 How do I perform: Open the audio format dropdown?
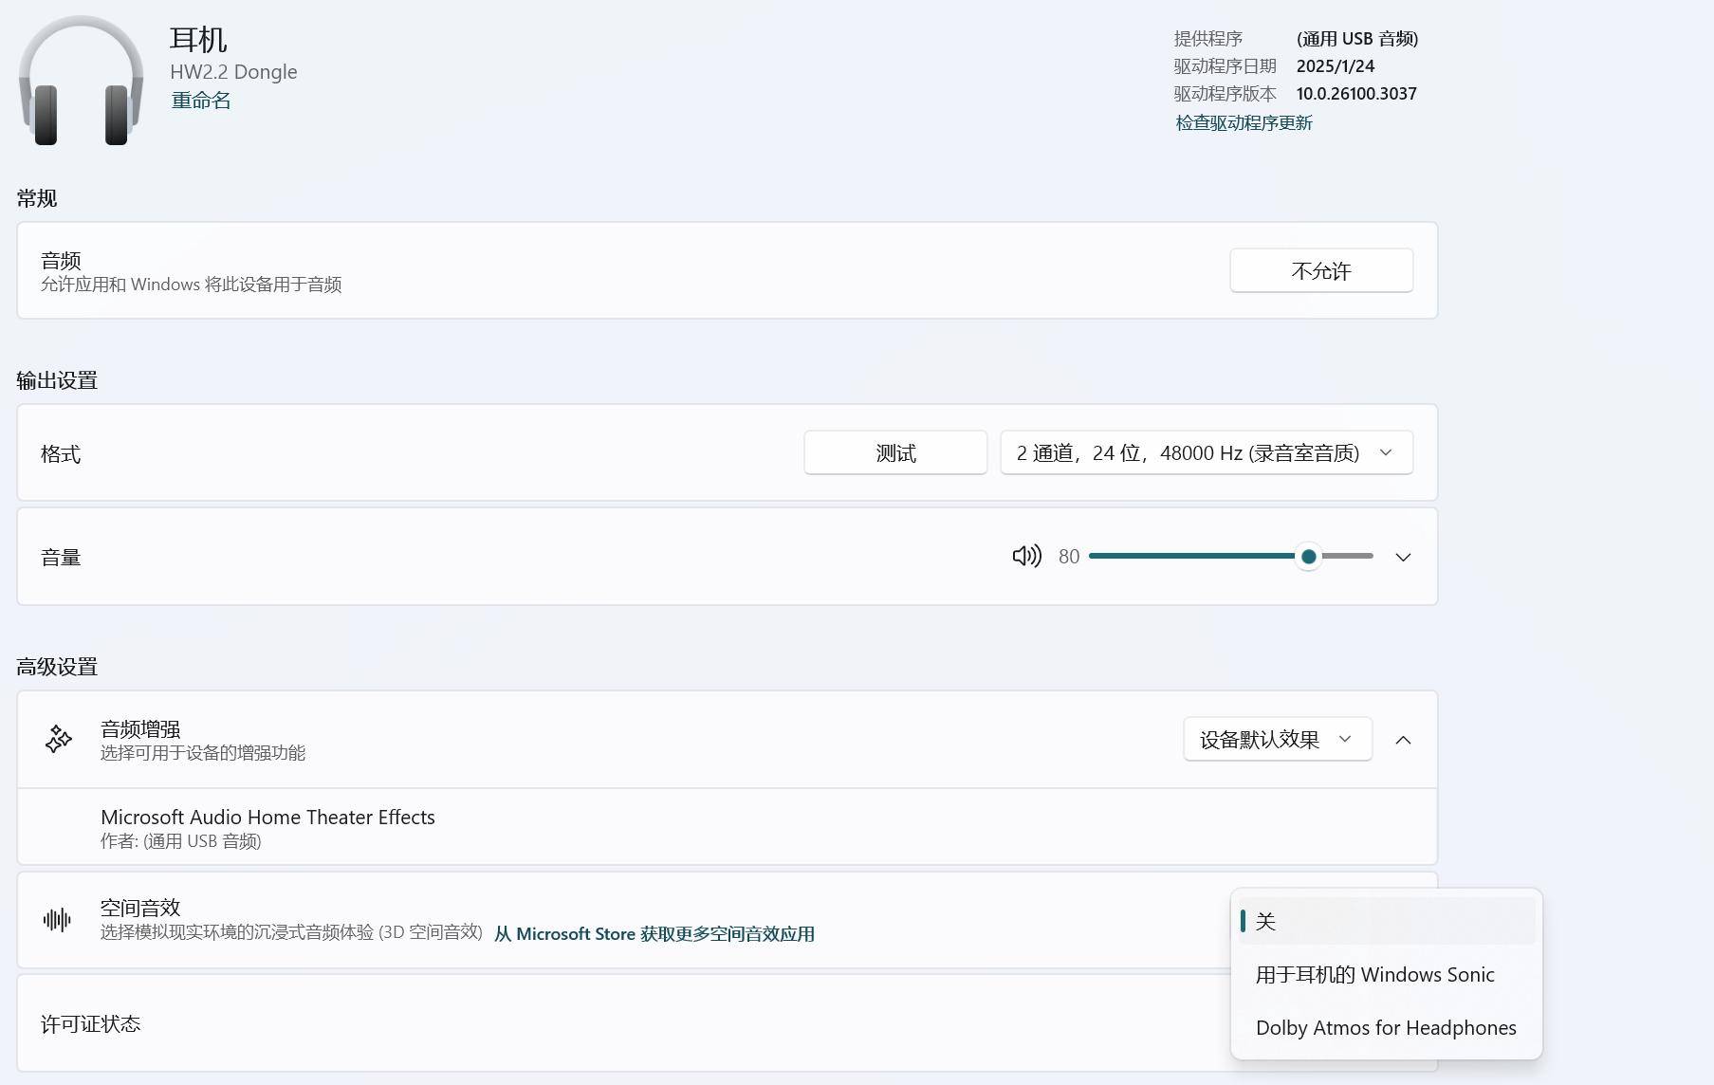click(1206, 453)
